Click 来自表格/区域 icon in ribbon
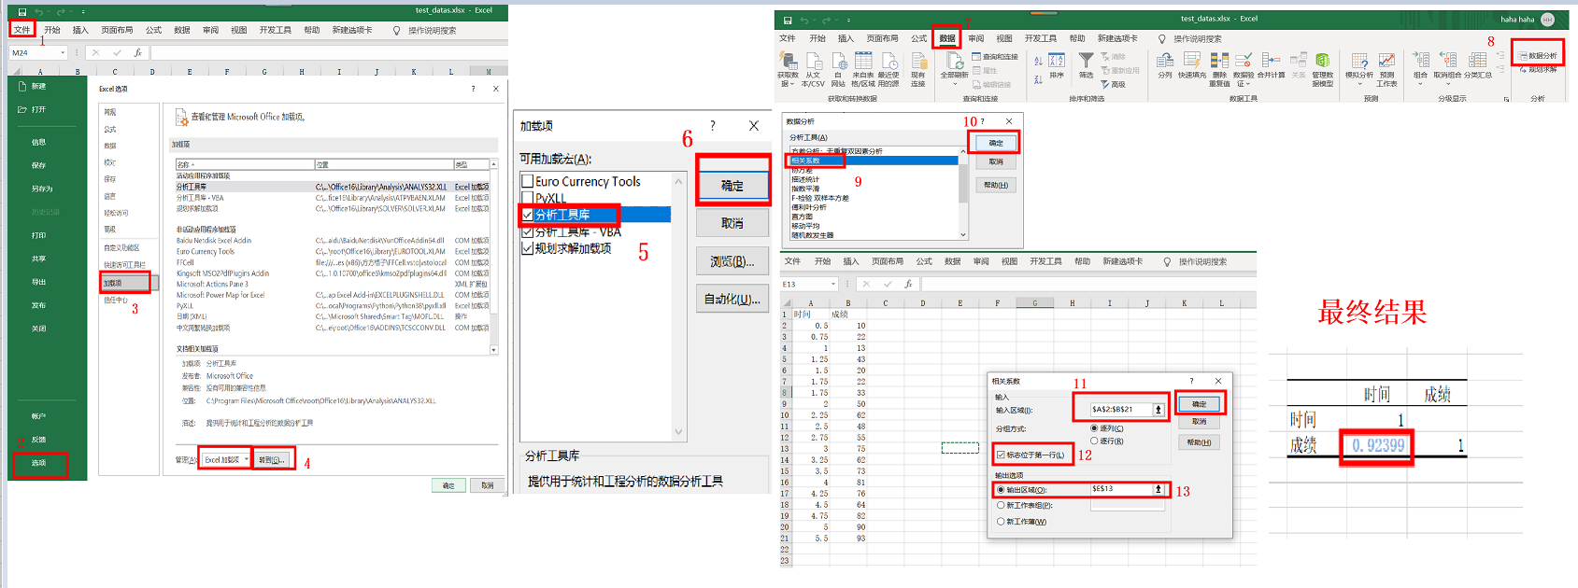 863,62
